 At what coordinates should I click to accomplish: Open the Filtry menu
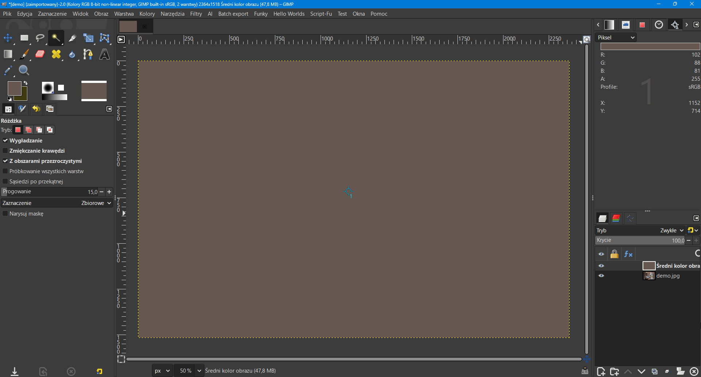coord(196,14)
